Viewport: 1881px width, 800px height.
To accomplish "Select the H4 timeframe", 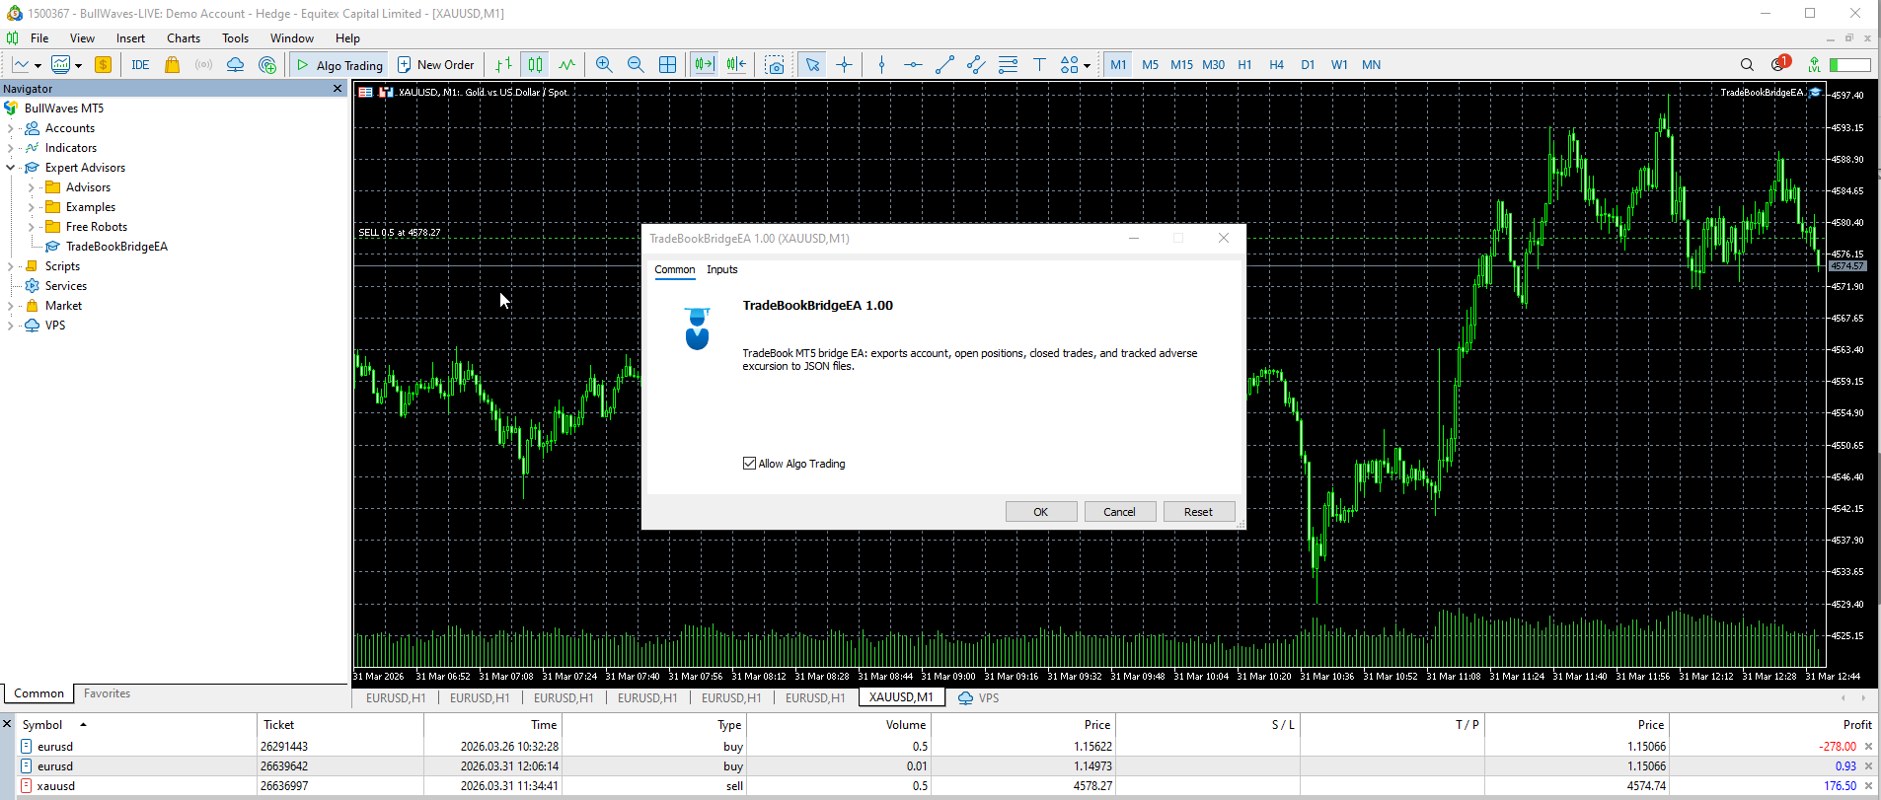I will click(1276, 65).
